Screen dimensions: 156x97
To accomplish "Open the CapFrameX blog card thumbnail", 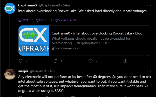I will tap(34, 40).
